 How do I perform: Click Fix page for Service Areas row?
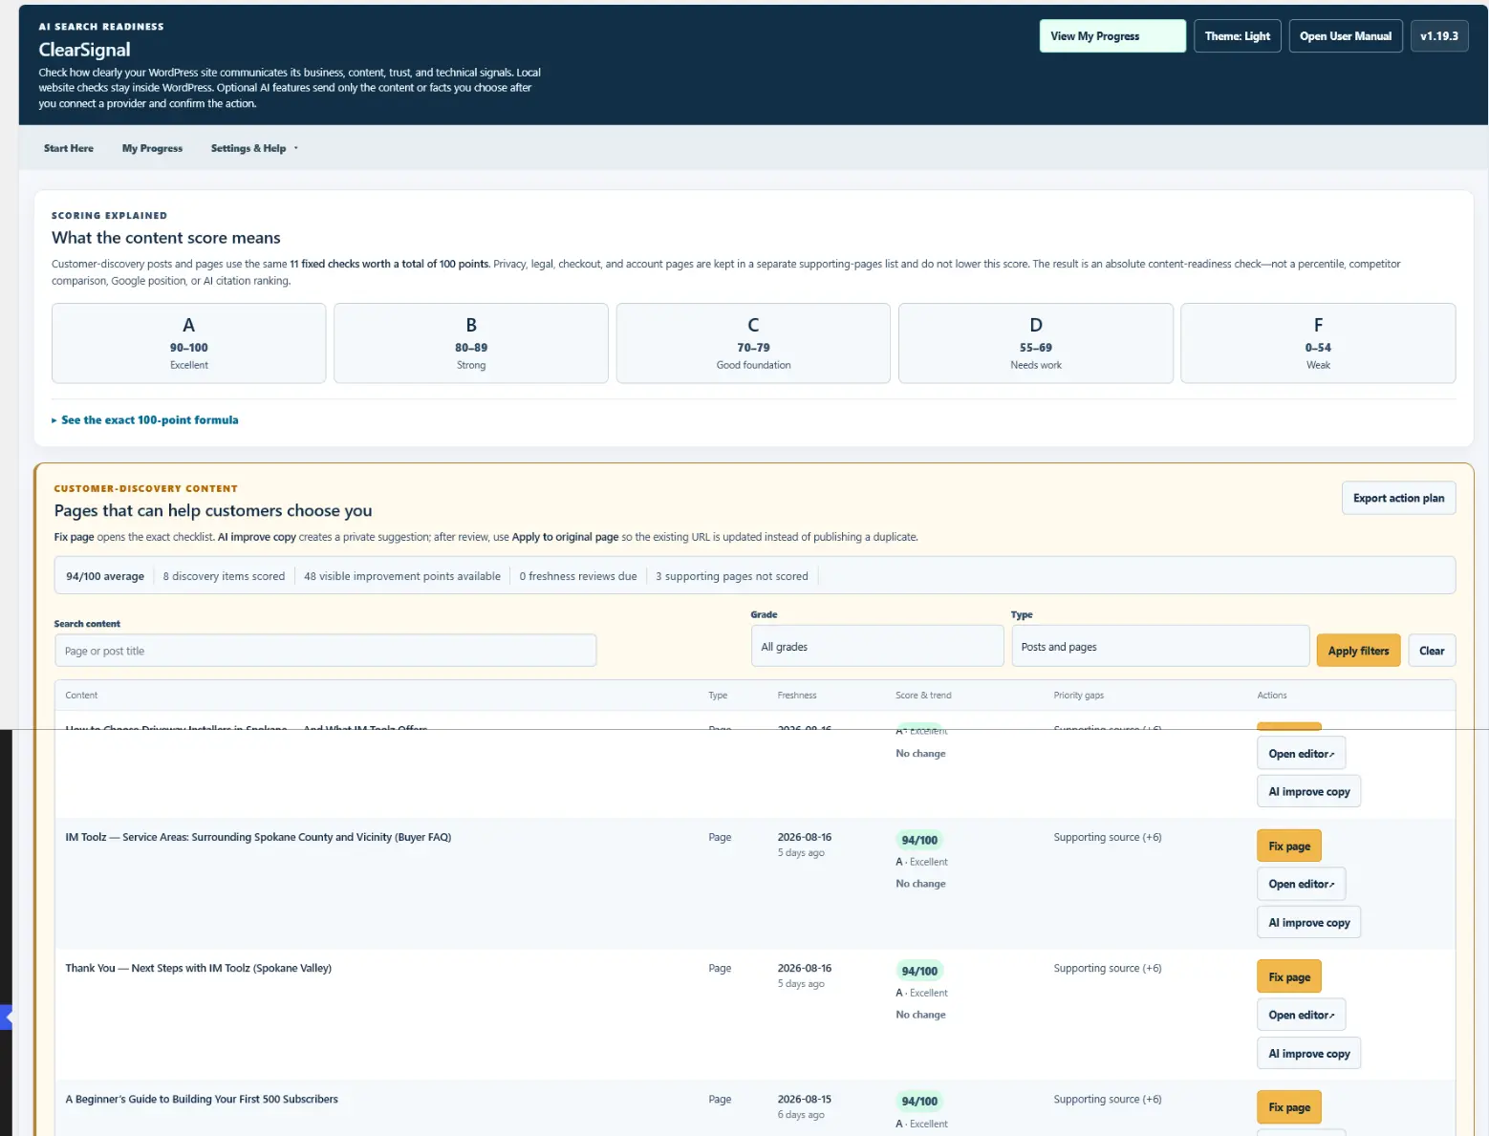tap(1289, 847)
